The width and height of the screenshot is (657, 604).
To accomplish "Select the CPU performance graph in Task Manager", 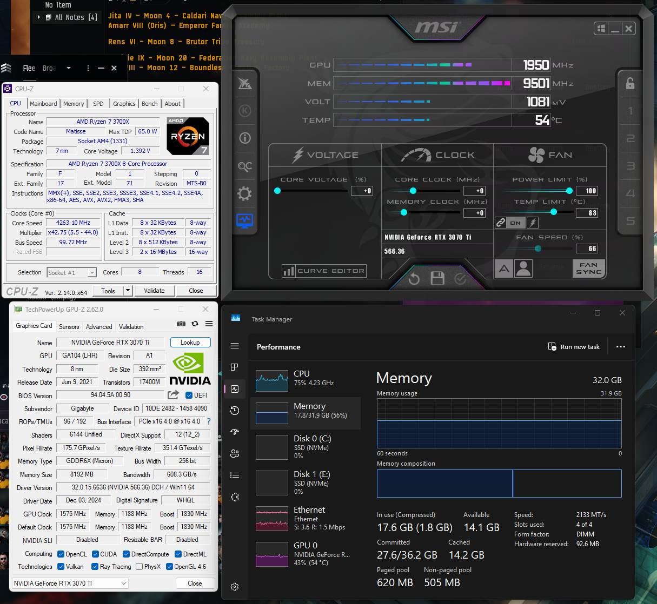I will coord(306,380).
